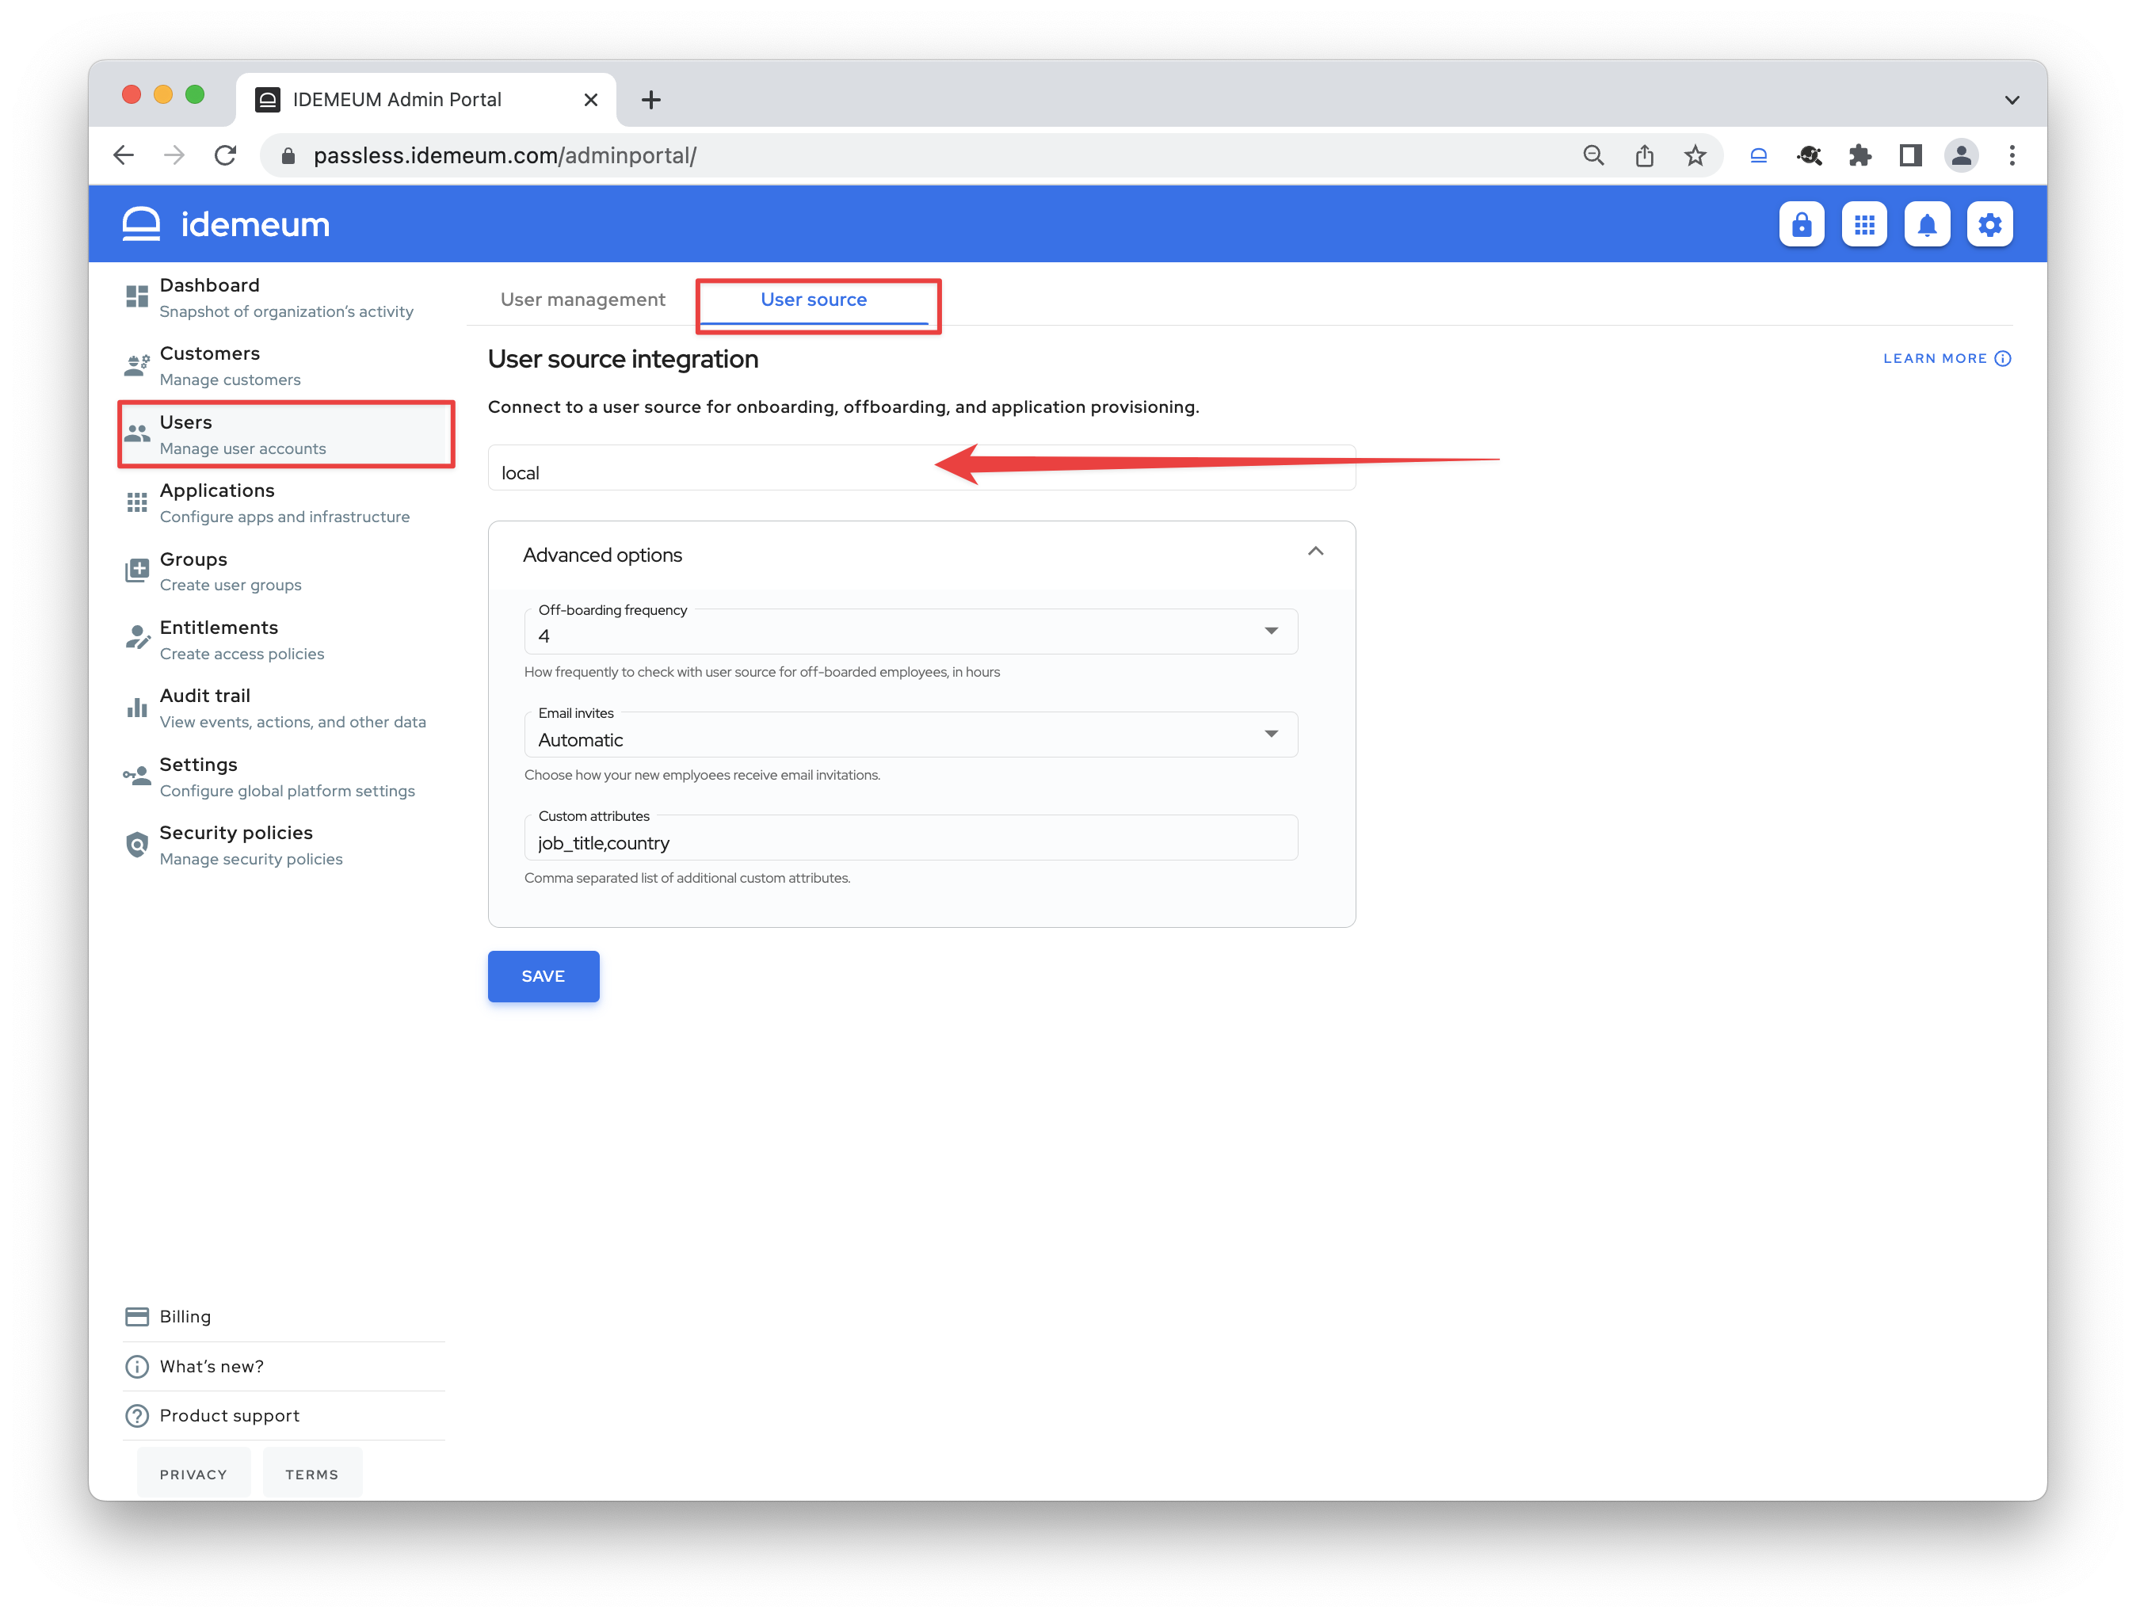Collapse the Advanced options panel
2136x1618 pixels.
[x=1315, y=551]
